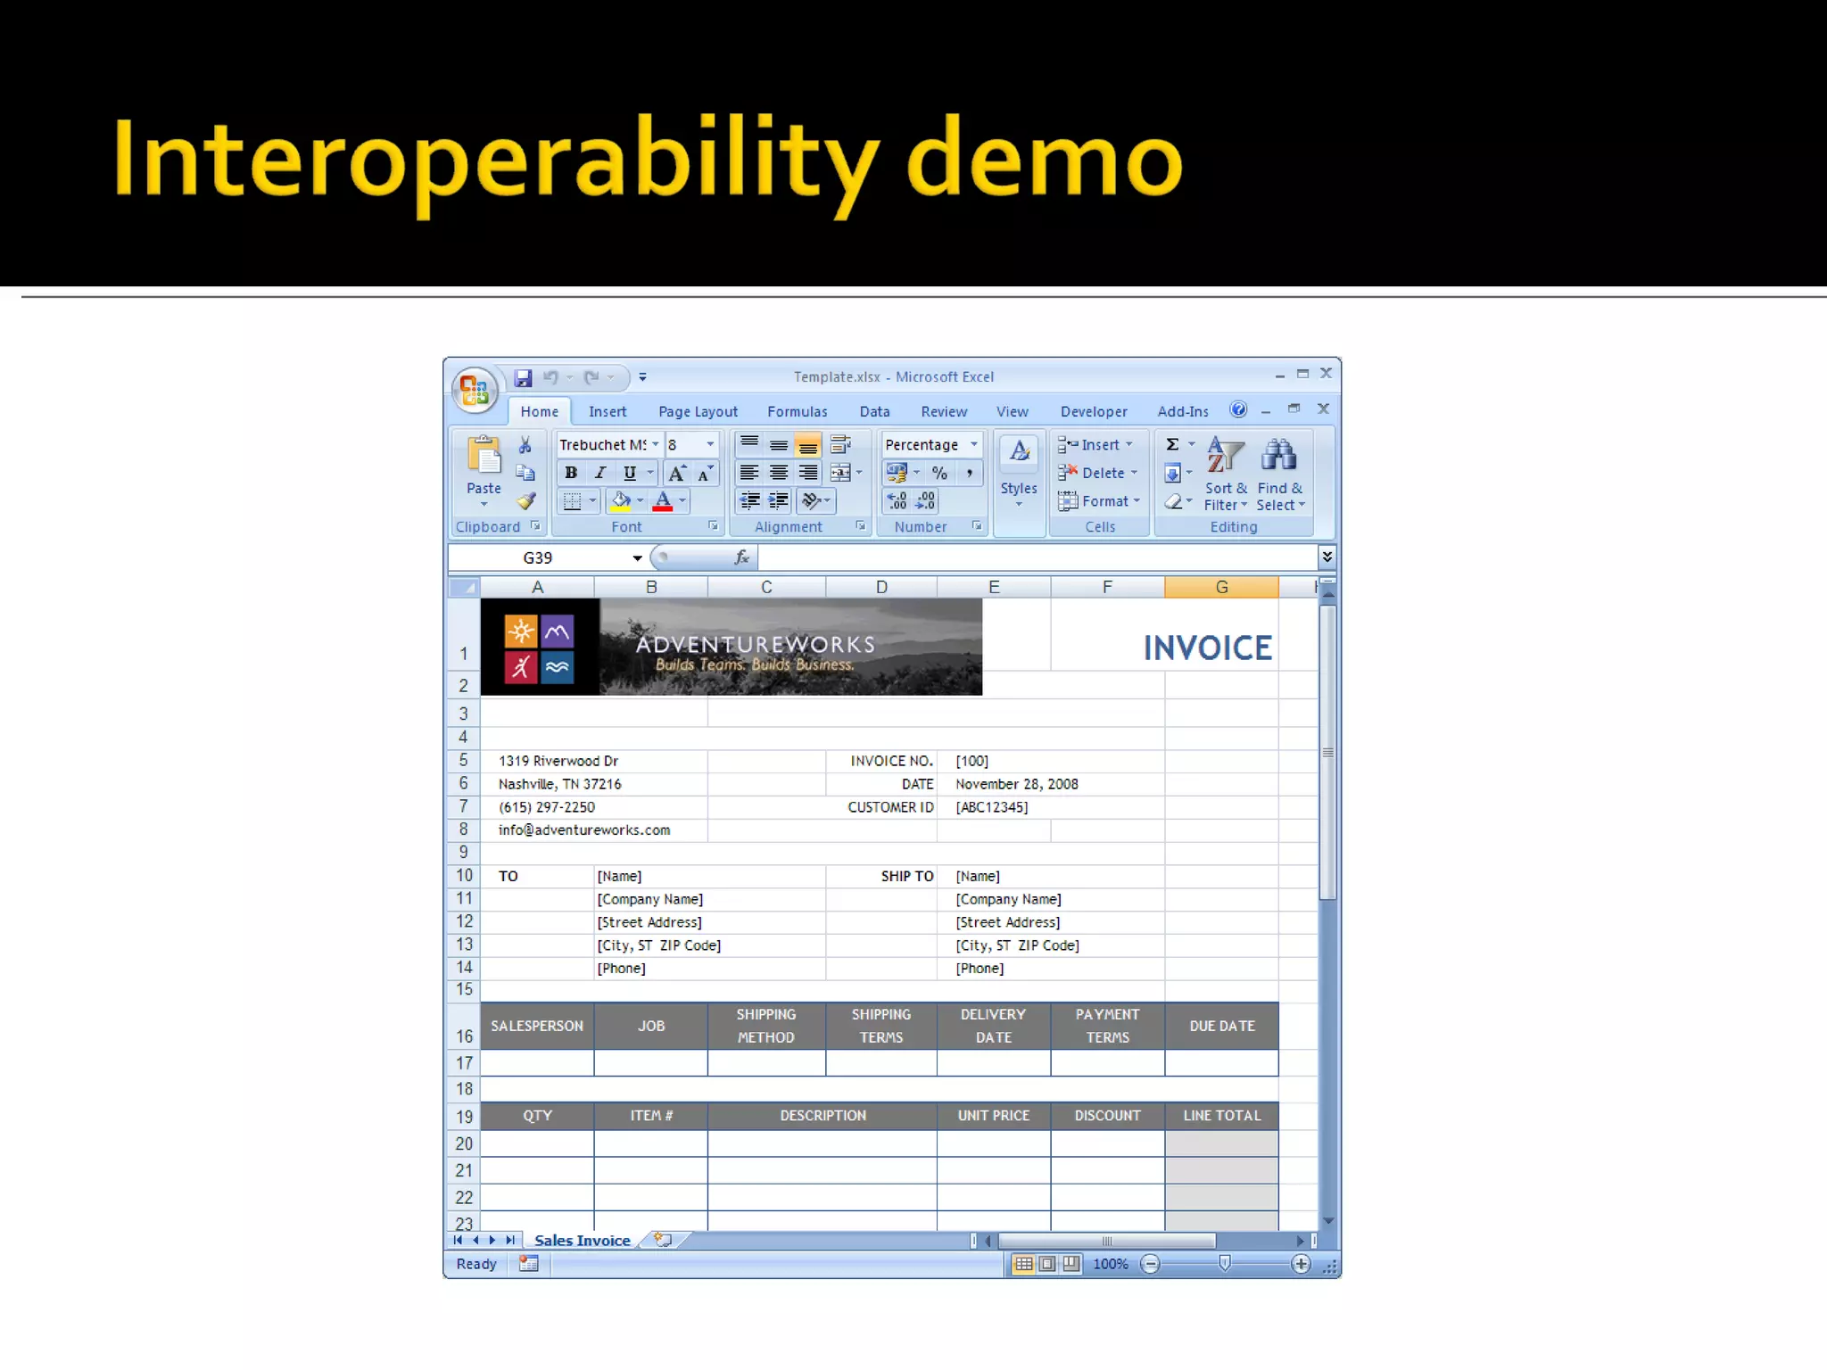The height and width of the screenshot is (1370, 1827).
Task: Switch to the Formulas ribbon tab
Action: click(x=797, y=411)
